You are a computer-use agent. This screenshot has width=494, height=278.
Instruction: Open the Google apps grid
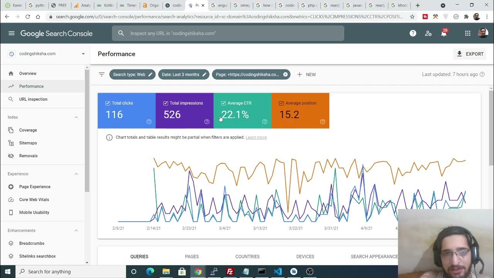pyautogui.click(x=468, y=33)
